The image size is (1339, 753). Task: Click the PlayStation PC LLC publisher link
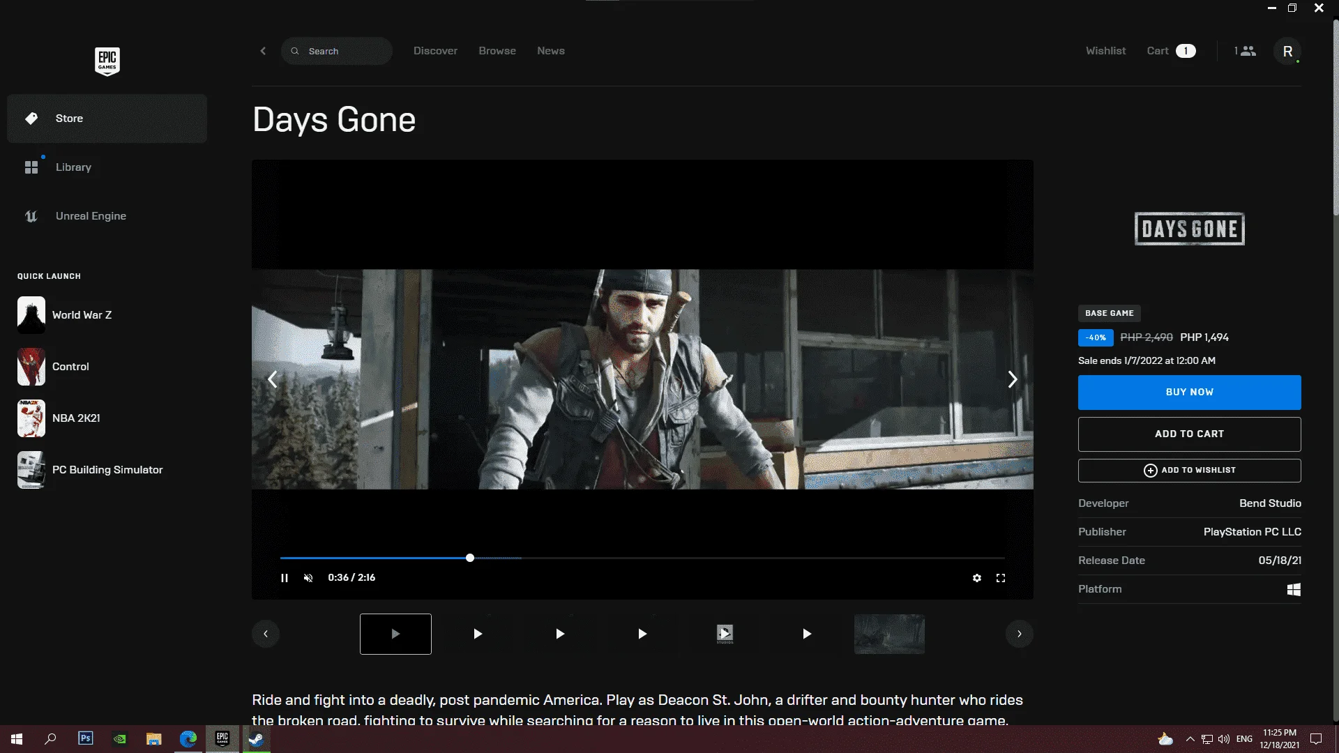click(x=1252, y=532)
